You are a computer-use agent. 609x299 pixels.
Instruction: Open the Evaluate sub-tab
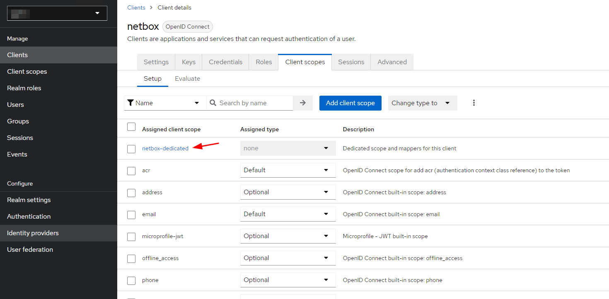click(x=187, y=79)
